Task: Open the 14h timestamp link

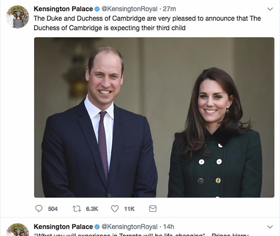Action: [168, 227]
